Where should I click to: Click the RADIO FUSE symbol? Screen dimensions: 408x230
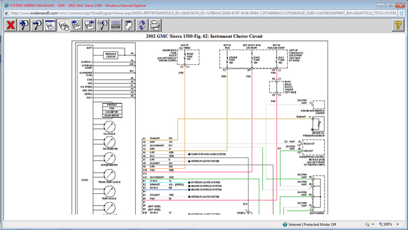[185, 57]
